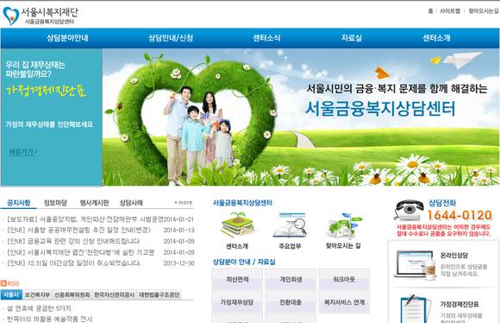The width and height of the screenshot is (500, 323).
Task: Click the 가정경제진단표 yellow banner title
Action: 46,91
